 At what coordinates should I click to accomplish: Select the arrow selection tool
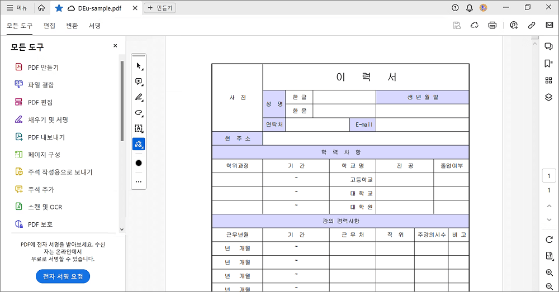139,66
